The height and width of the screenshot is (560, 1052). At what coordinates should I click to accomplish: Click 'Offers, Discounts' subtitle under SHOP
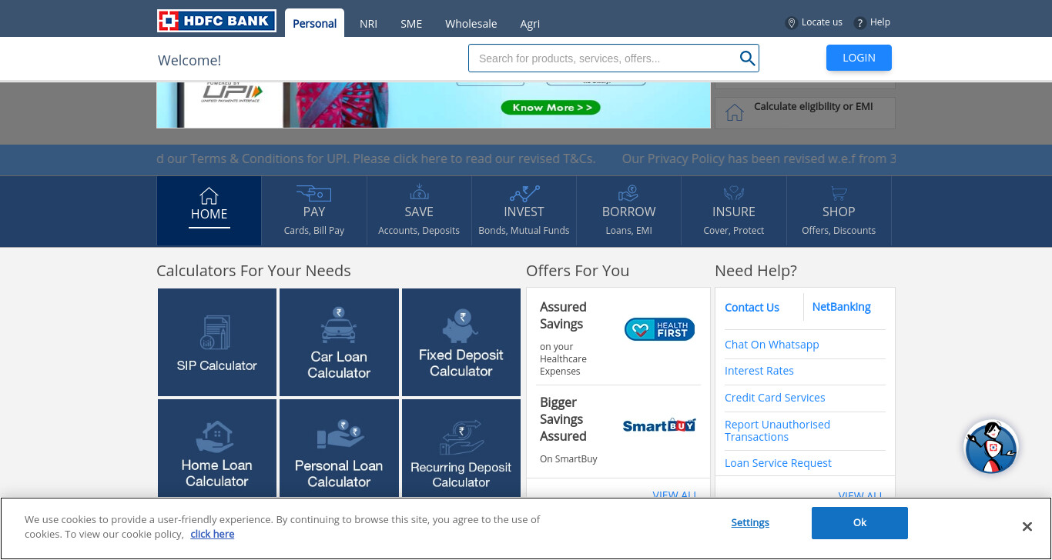839,231
